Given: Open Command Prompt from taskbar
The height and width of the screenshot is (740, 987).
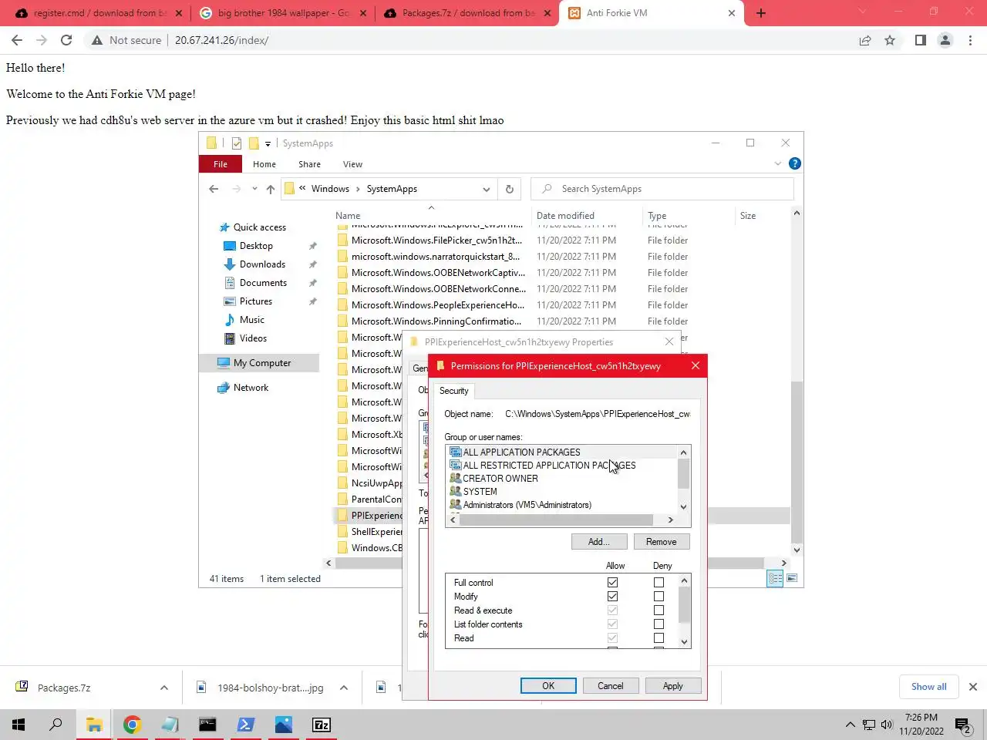Looking at the screenshot, I should 207,725.
